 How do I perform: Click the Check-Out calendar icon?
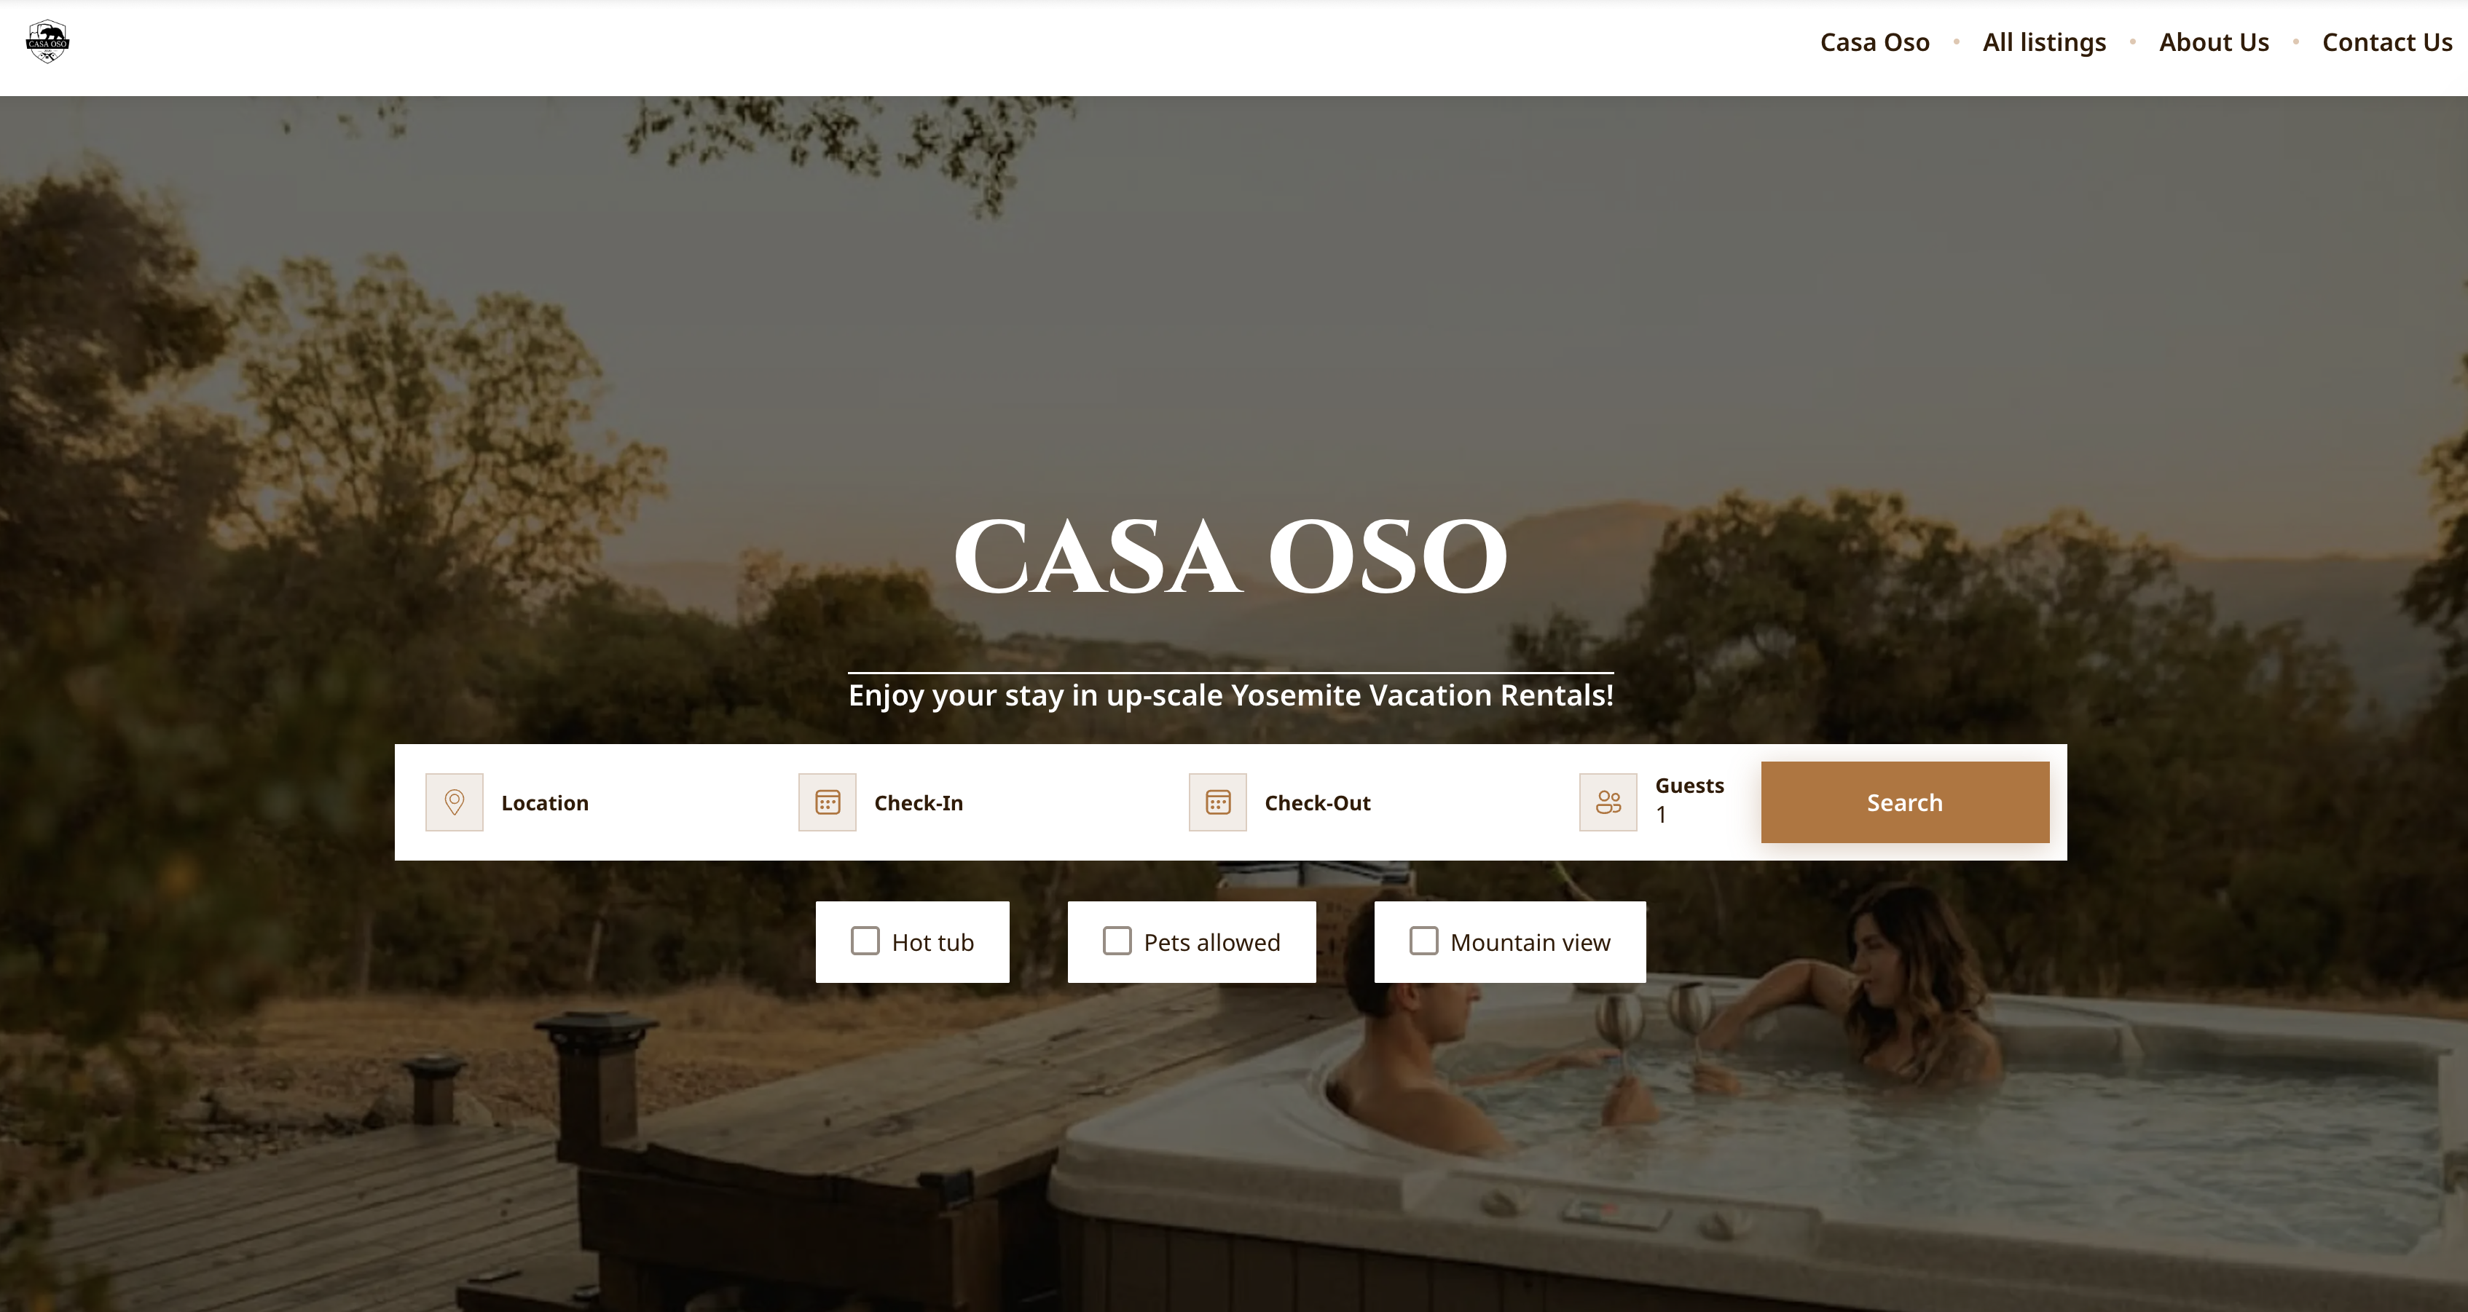[1218, 802]
